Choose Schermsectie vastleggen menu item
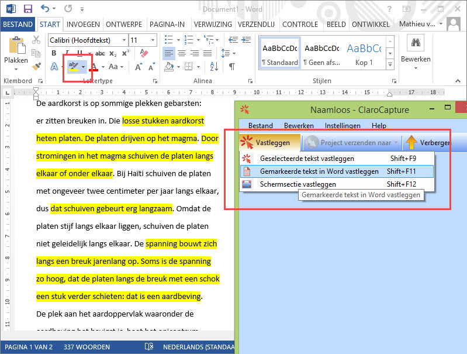The image size is (467, 354). (x=337, y=184)
